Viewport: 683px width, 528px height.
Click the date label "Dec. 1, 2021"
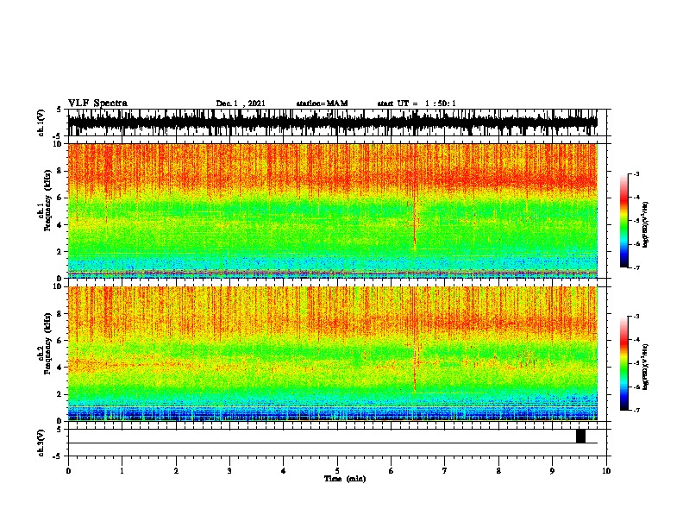click(x=241, y=104)
